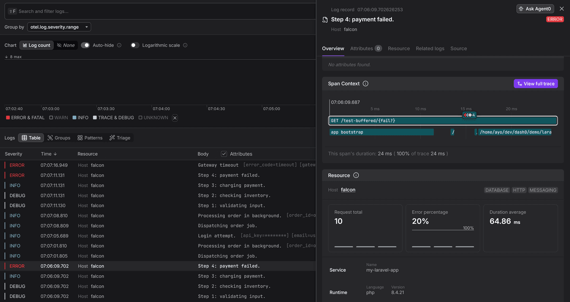
Task: Click the Span Context info icon
Action: [x=365, y=84]
